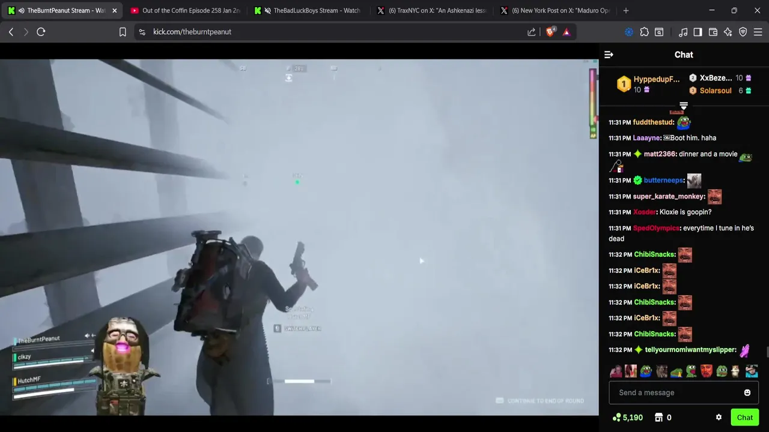Click username Laaayne in chat

coord(647,138)
